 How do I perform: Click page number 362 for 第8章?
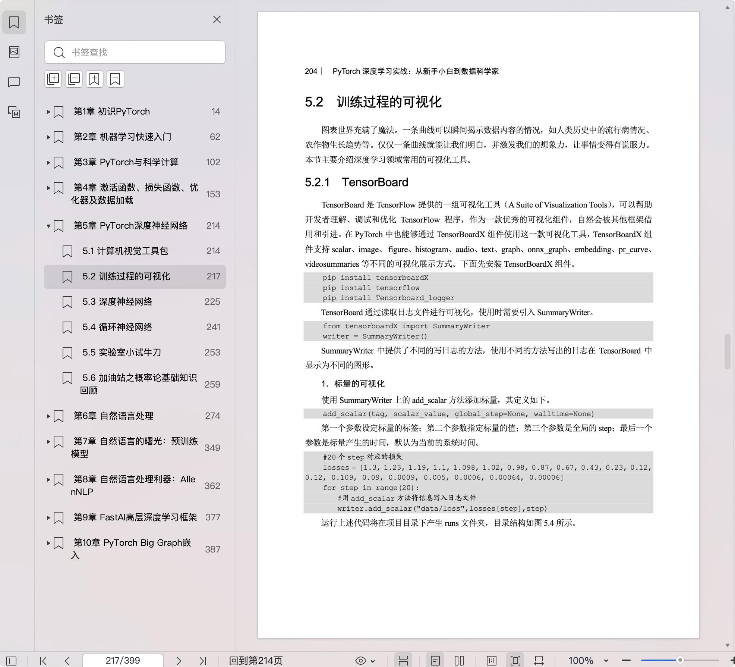click(212, 486)
